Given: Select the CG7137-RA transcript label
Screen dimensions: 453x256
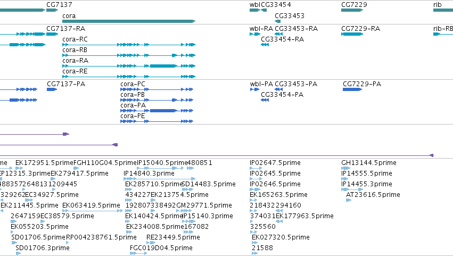Looking at the screenshot, I should tap(66, 29).
